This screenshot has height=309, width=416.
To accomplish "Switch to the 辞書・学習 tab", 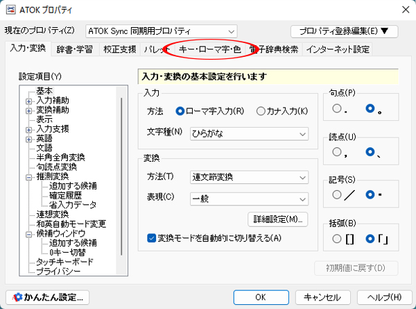I will pyautogui.click(x=75, y=49).
